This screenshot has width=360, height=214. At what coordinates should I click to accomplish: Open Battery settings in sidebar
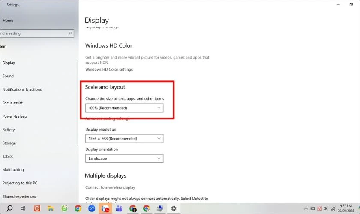click(9, 130)
